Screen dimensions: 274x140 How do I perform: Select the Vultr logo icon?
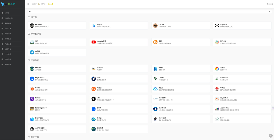[x=94, y=79]
